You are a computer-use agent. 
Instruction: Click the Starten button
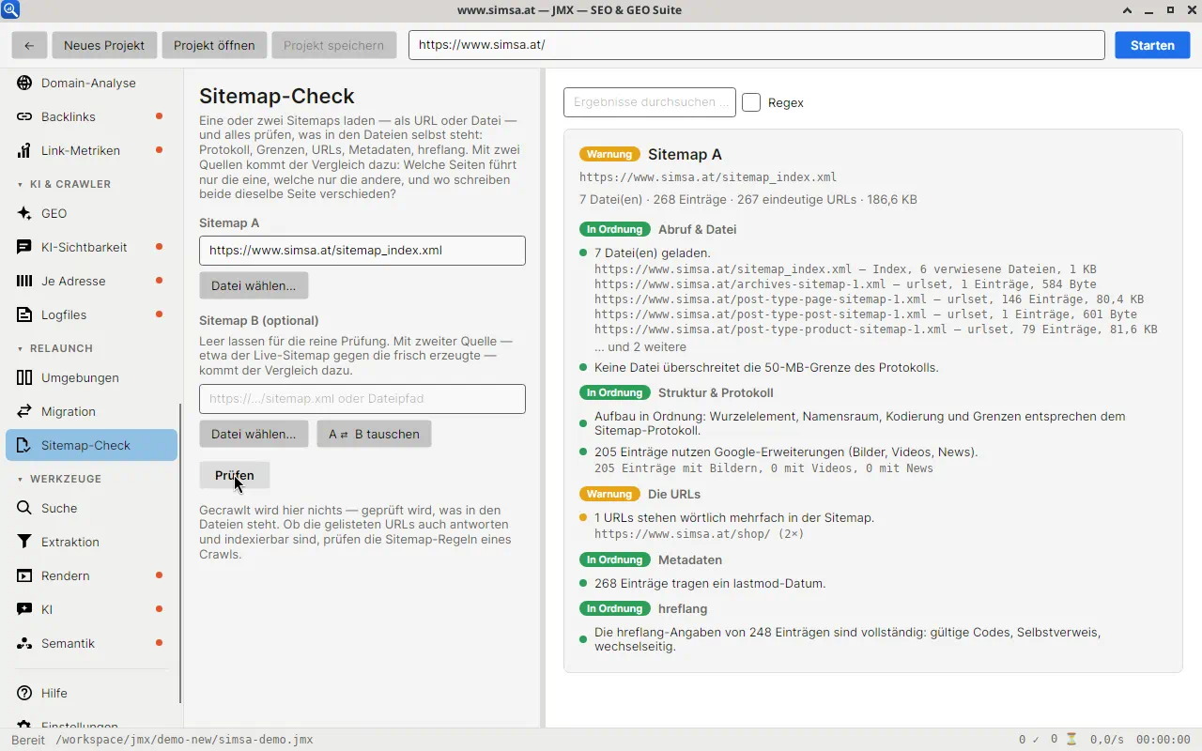(x=1152, y=45)
